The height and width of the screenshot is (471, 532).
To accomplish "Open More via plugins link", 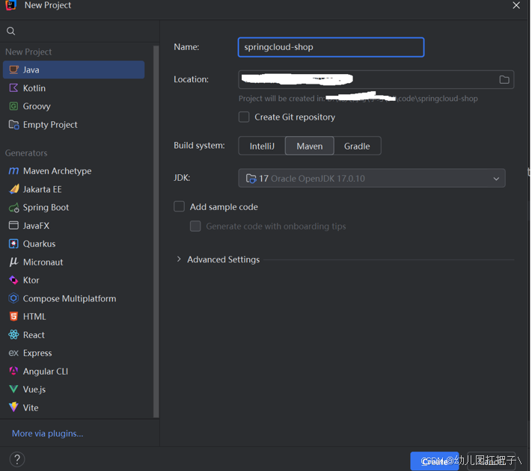I will pos(47,434).
